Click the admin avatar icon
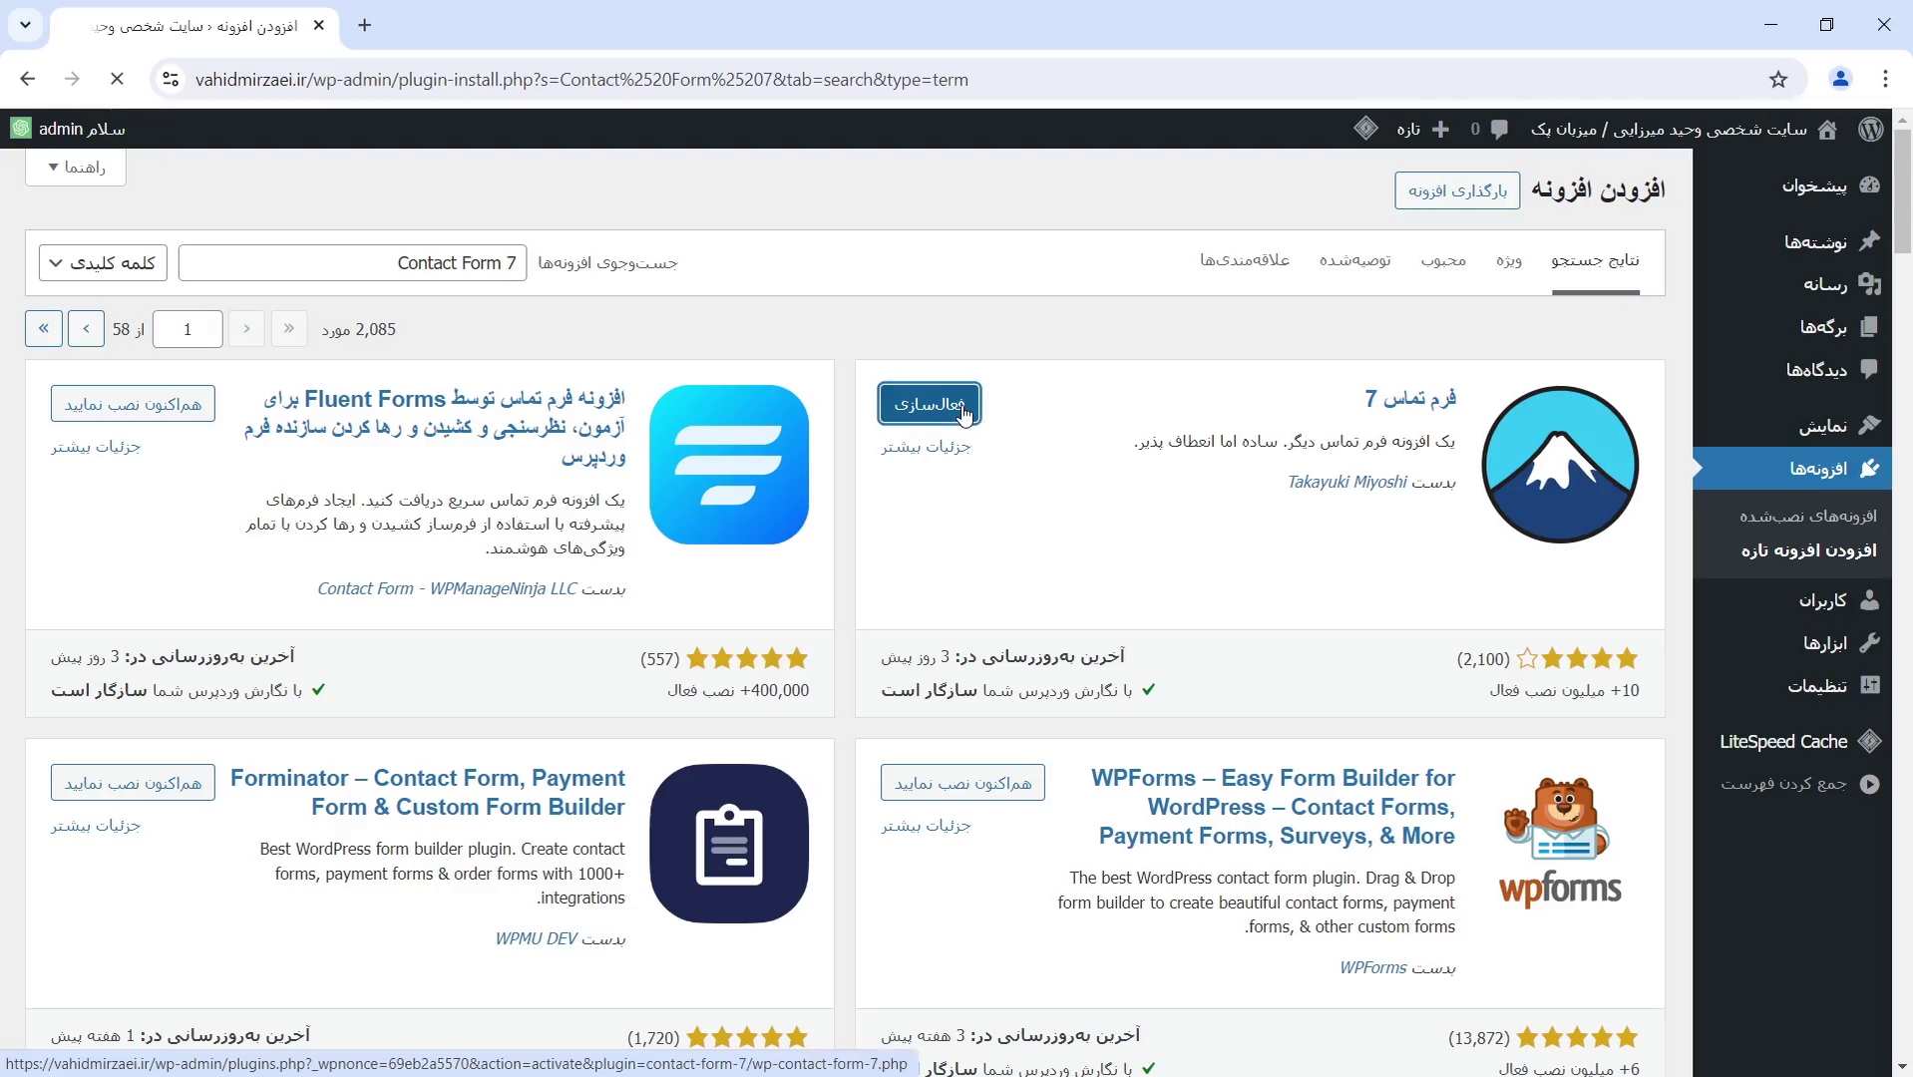1913x1077 pixels. (x=20, y=129)
